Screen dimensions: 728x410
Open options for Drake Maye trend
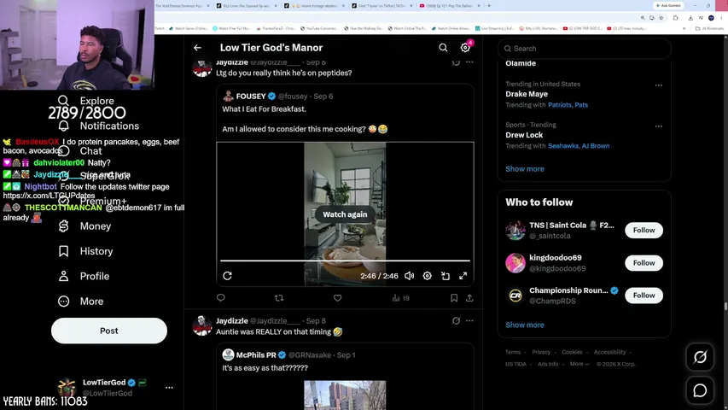(x=658, y=85)
